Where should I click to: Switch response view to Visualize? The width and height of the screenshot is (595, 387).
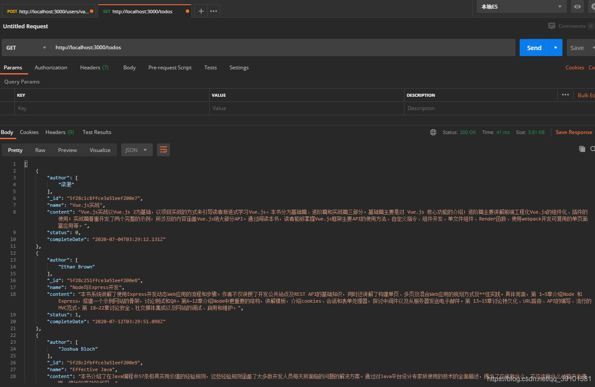click(x=100, y=150)
